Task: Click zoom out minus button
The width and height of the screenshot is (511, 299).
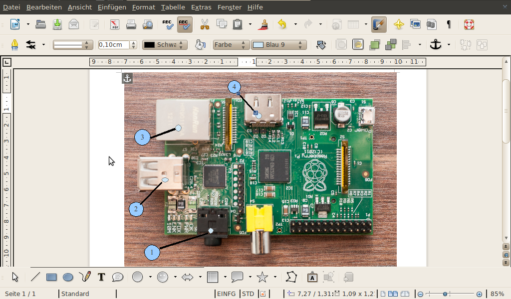Action: pyautogui.click(x=420, y=294)
